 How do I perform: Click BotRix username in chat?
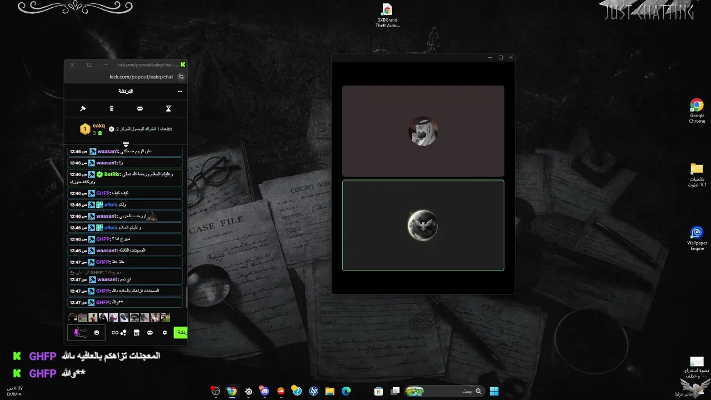pyautogui.click(x=112, y=174)
